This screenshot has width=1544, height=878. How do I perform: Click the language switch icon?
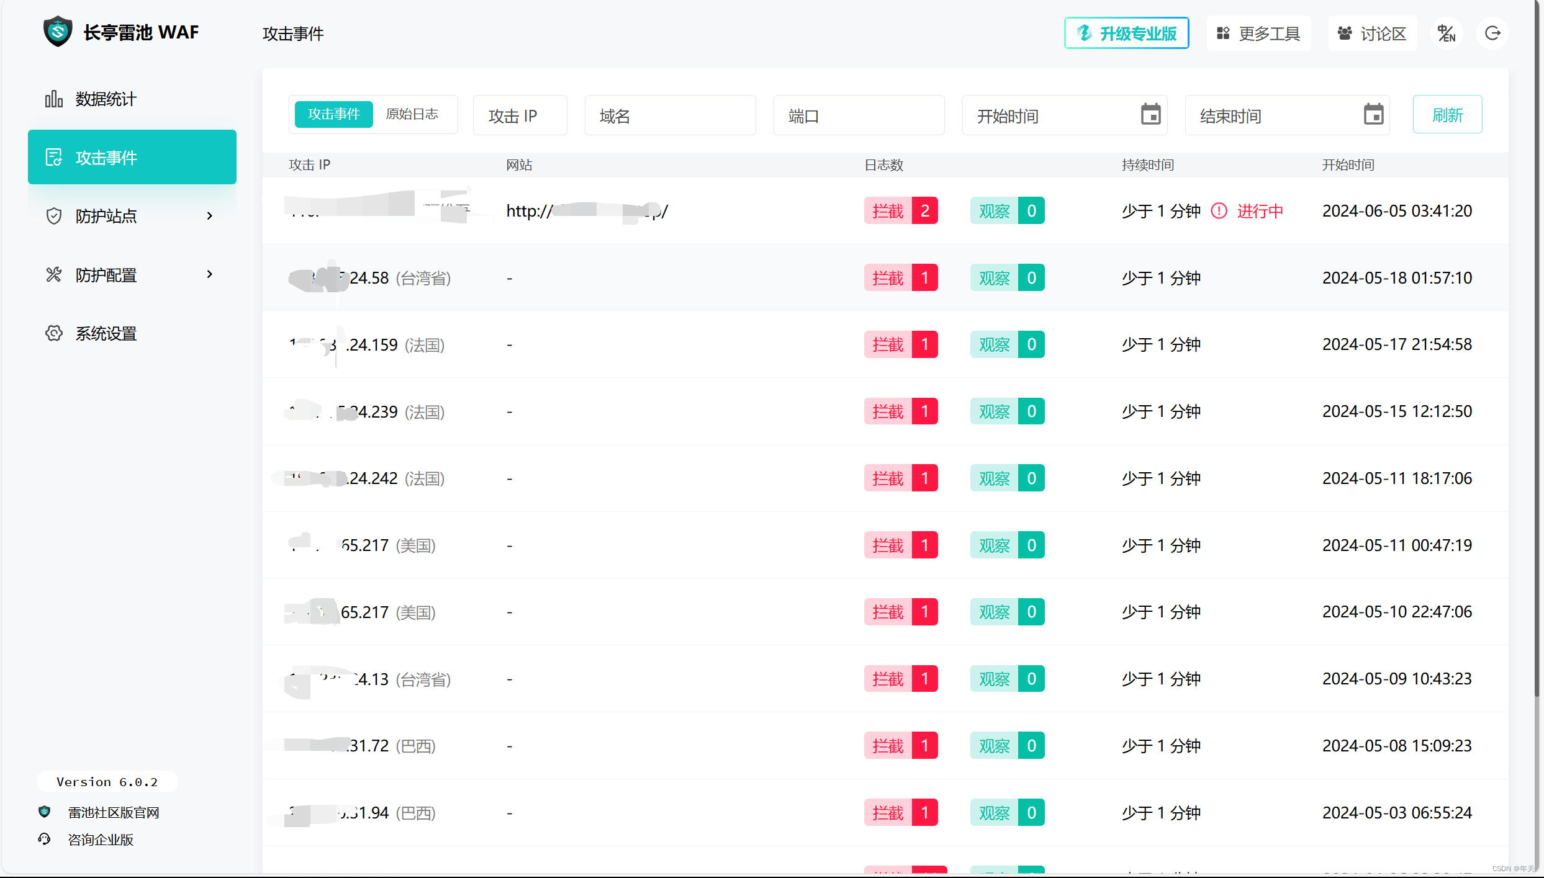(x=1447, y=34)
